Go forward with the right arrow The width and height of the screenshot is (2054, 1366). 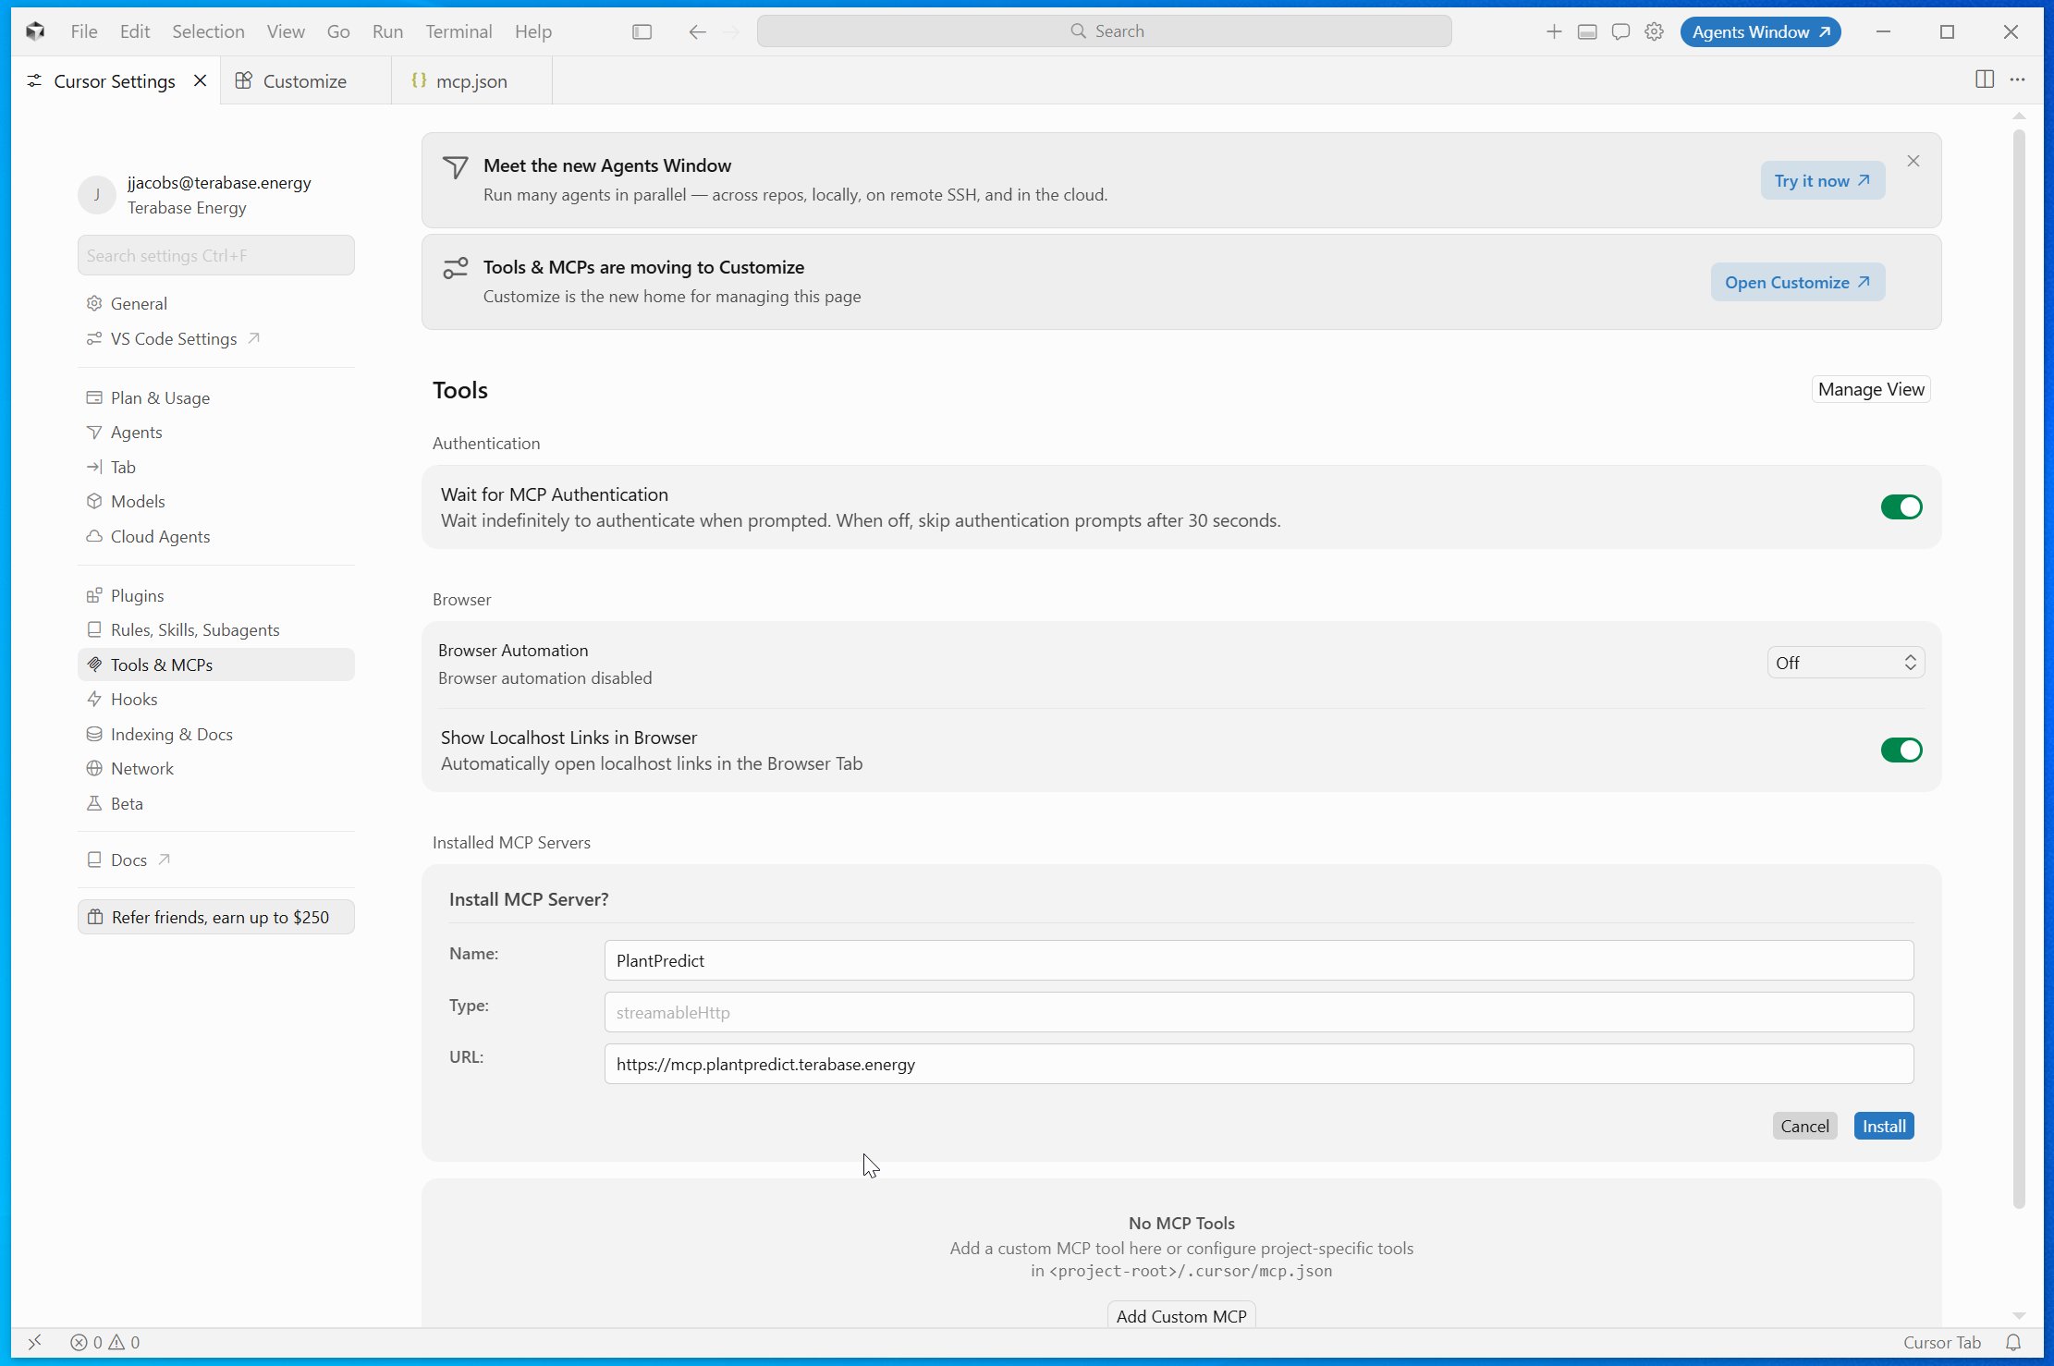coord(731,31)
